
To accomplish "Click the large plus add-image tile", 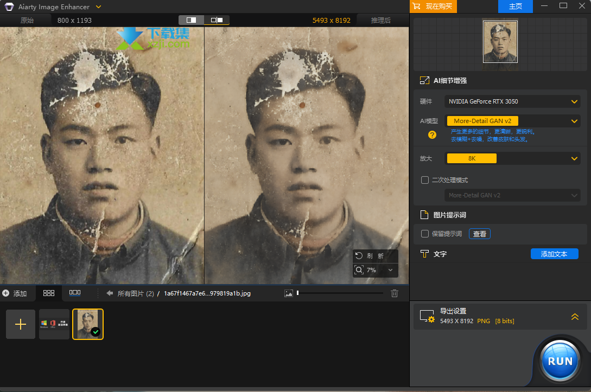I will [x=21, y=324].
